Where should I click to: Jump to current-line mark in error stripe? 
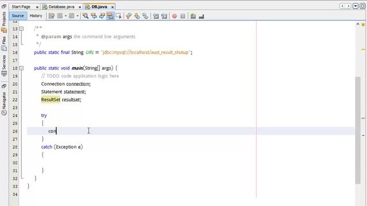tap(363, 135)
